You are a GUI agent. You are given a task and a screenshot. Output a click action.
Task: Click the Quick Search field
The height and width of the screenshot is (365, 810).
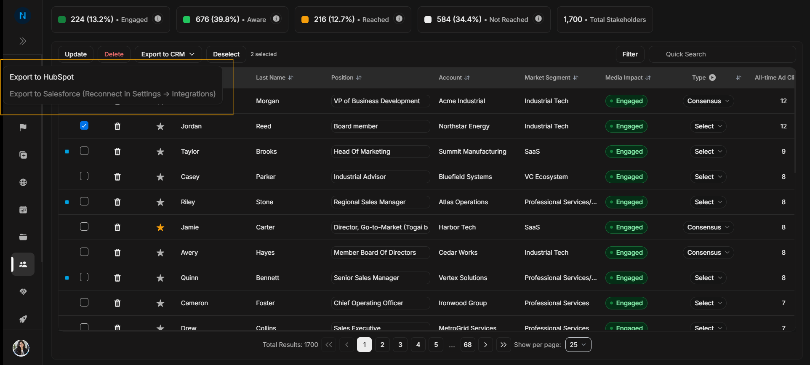[x=722, y=54]
